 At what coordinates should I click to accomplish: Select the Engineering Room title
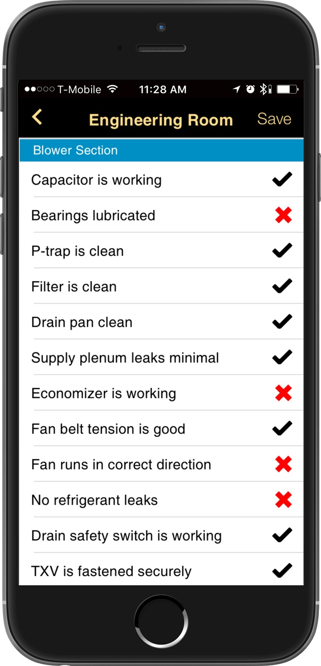[x=160, y=119]
